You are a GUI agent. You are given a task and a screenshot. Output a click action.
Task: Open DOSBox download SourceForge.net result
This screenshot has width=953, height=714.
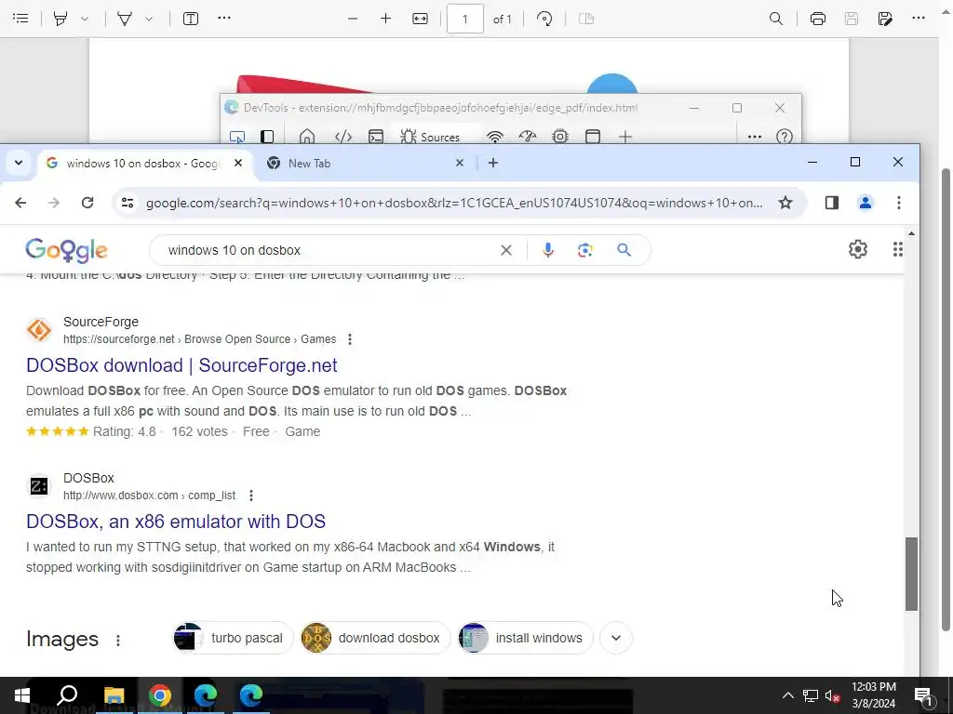coord(181,365)
